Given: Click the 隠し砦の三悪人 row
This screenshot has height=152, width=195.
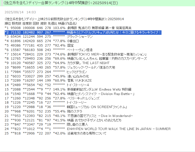Looking at the screenshot, I should [46, 125].
